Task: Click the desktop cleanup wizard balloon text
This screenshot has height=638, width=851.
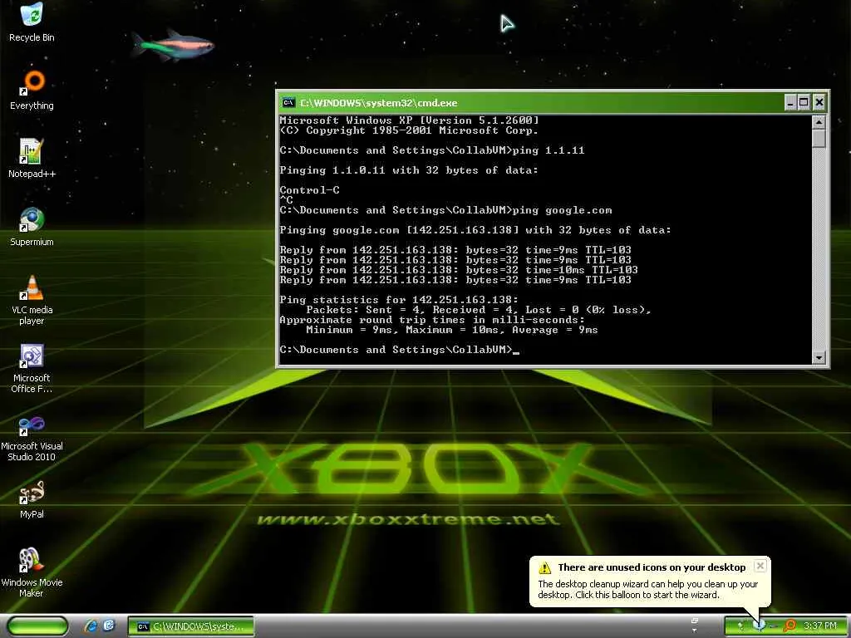Action: click(x=647, y=589)
